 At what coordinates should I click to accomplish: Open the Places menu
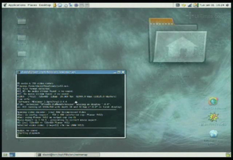click(x=32, y=5)
